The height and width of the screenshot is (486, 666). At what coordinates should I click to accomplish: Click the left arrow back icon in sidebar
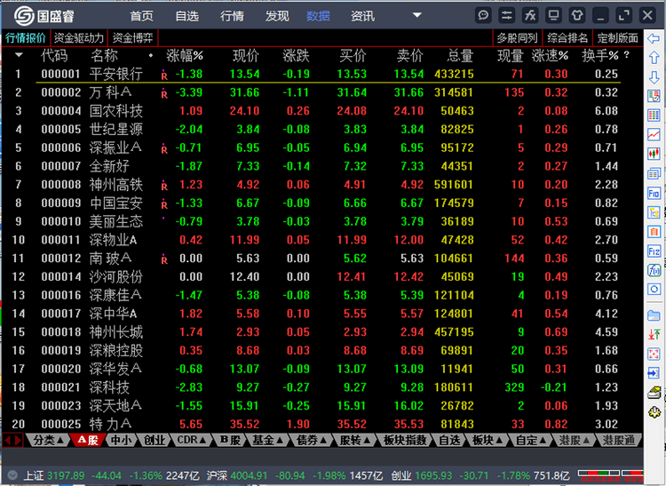coord(654,39)
